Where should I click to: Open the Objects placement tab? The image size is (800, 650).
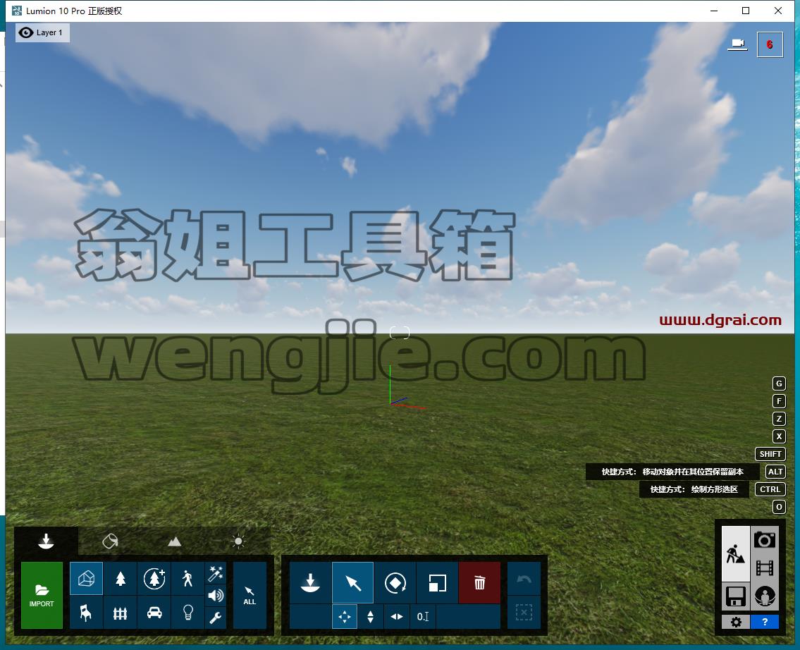[x=46, y=541]
